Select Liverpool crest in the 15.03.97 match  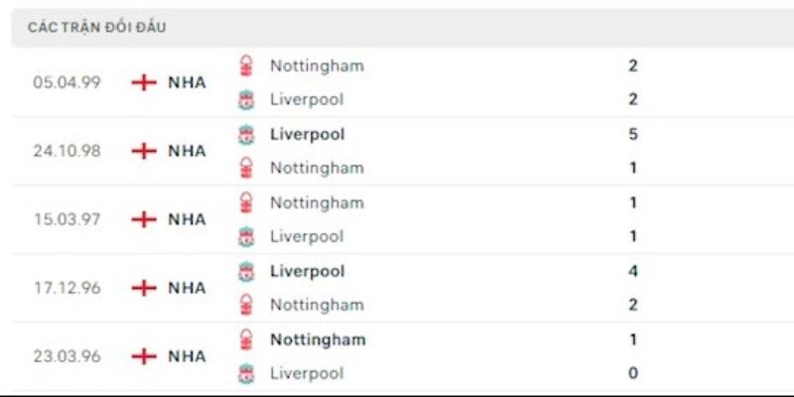point(247,236)
